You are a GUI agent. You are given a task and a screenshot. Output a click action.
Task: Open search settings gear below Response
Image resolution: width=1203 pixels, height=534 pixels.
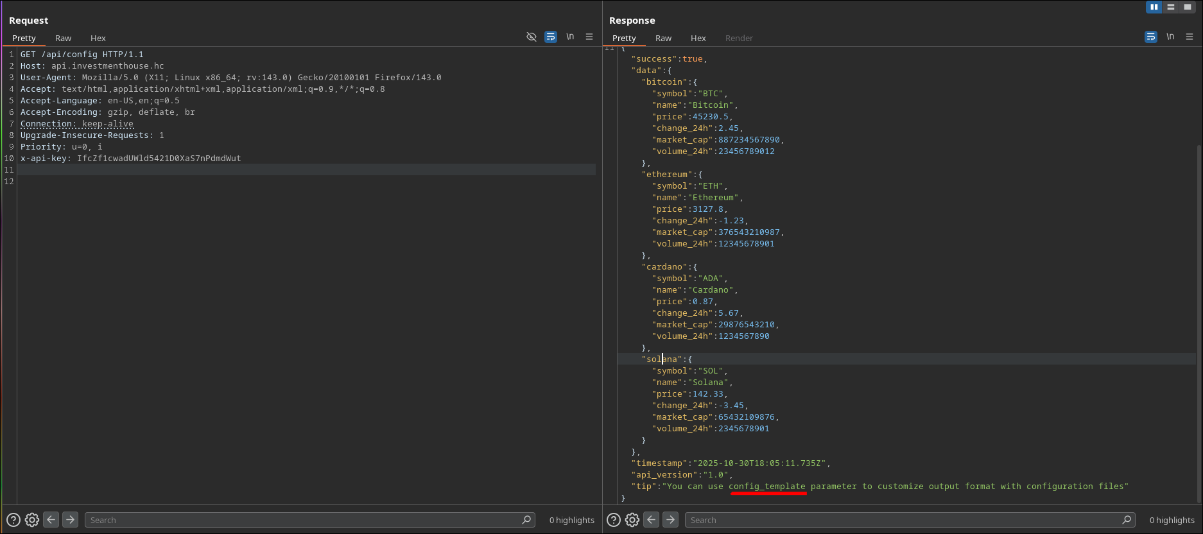pyautogui.click(x=632, y=520)
